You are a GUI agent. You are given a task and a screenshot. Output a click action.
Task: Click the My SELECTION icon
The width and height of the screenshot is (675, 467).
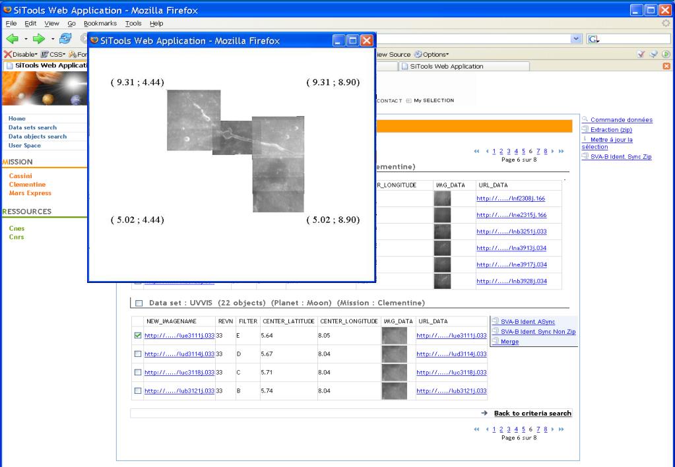[x=408, y=101]
